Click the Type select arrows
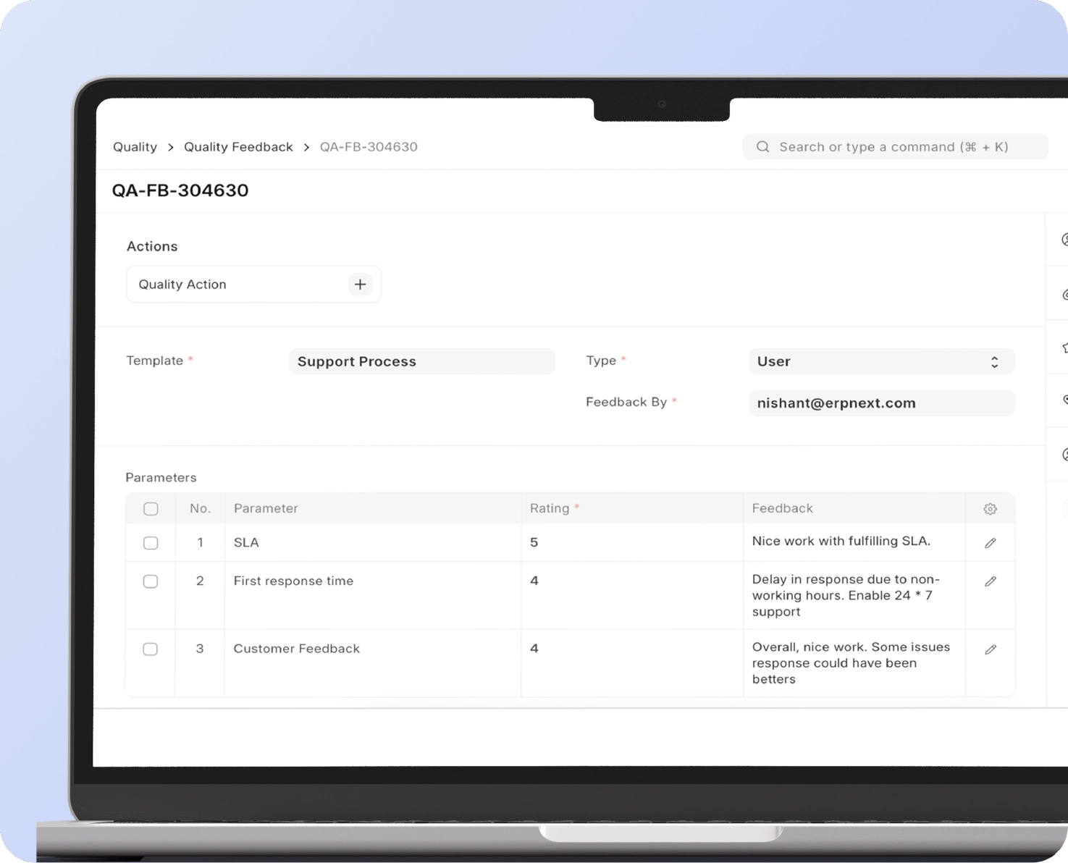The height and width of the screenshot is (863, 1068). 994,362
